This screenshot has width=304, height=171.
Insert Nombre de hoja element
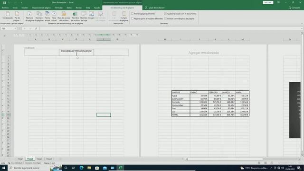click(x=84, y=16)
